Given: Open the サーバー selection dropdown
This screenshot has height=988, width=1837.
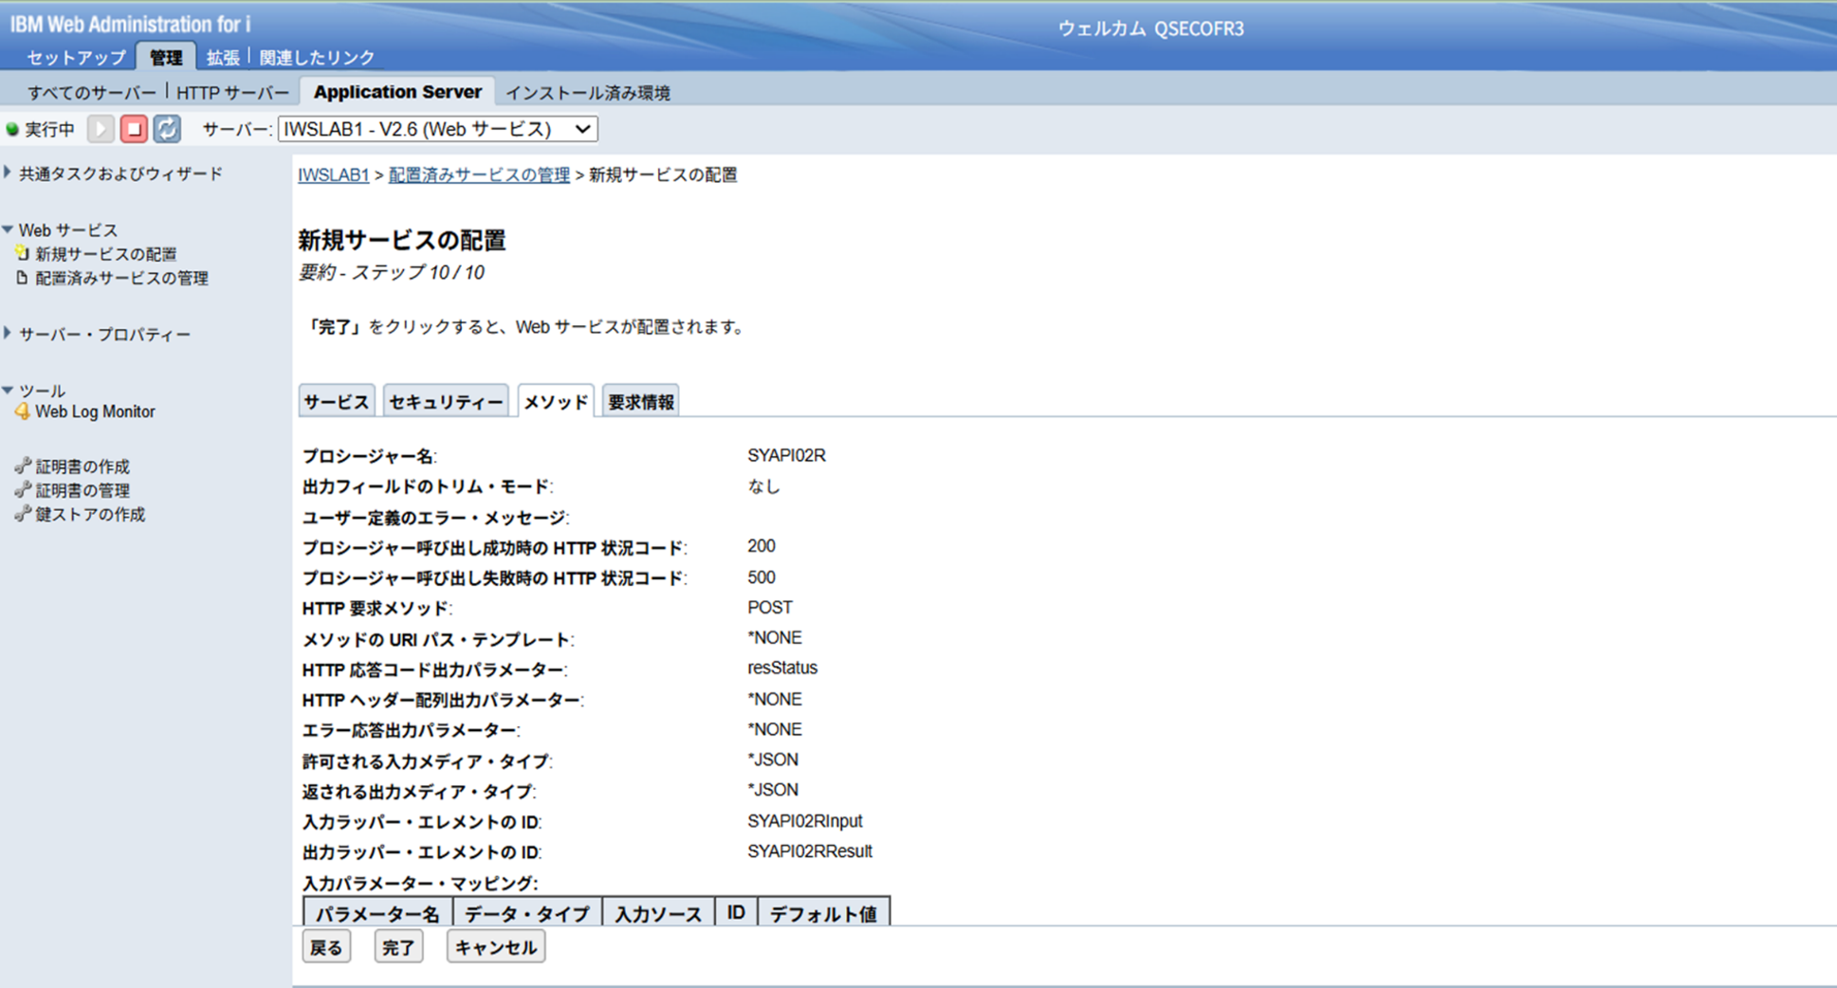Looking at the screenshot, I should tap(437, 129).
